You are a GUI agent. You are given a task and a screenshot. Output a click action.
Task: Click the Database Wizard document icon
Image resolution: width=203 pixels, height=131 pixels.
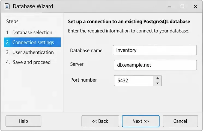pos(7,6)
